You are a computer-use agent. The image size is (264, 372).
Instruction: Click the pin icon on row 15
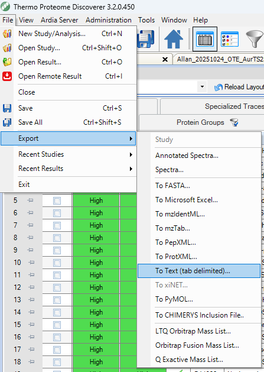point(31,325)
